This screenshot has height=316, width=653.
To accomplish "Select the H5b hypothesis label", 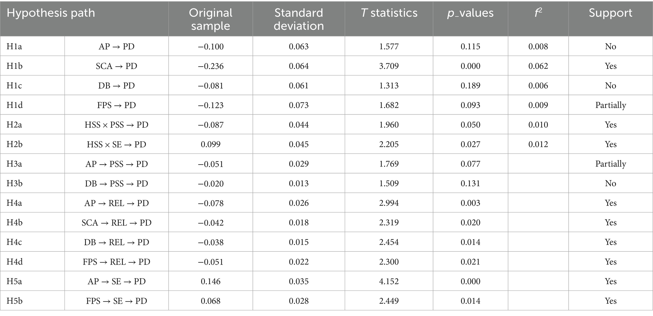I will click(15, 301).
